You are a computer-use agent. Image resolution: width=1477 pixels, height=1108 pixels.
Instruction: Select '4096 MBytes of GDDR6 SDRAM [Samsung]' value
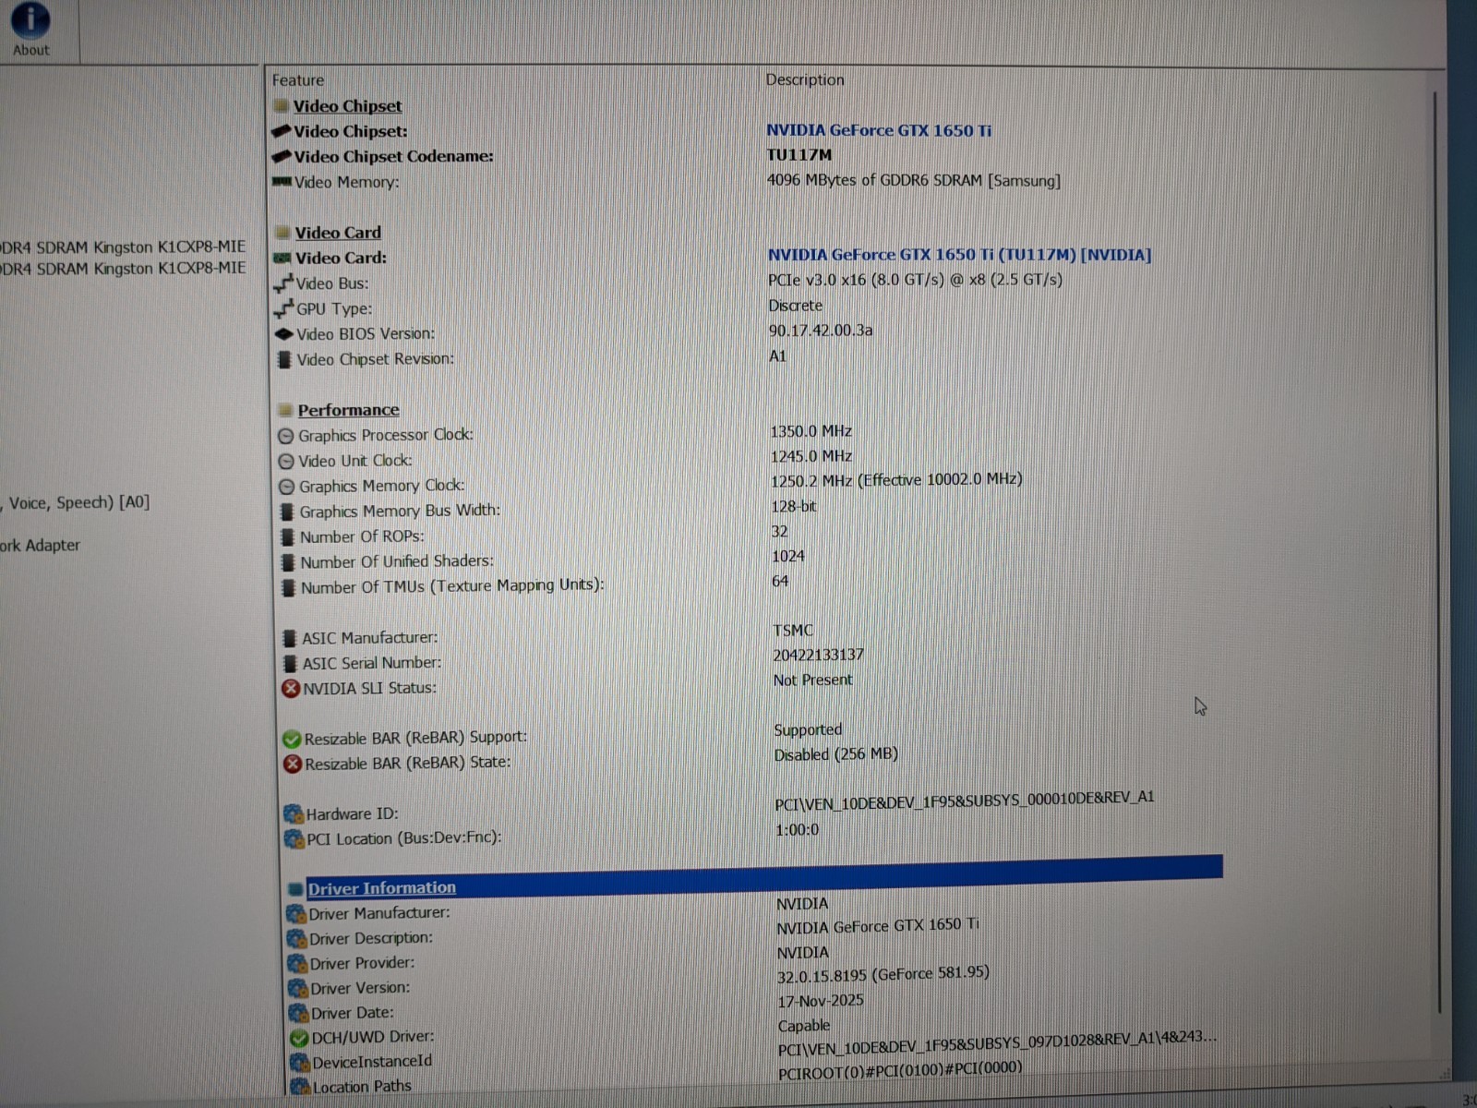(913, 181)
